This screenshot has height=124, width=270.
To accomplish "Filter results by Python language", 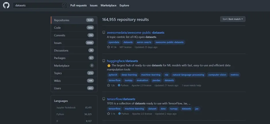I will point(60,114).
